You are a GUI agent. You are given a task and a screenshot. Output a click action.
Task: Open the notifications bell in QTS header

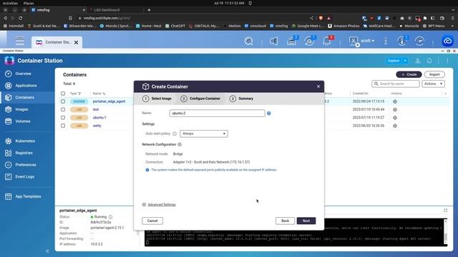click(327, 41)
